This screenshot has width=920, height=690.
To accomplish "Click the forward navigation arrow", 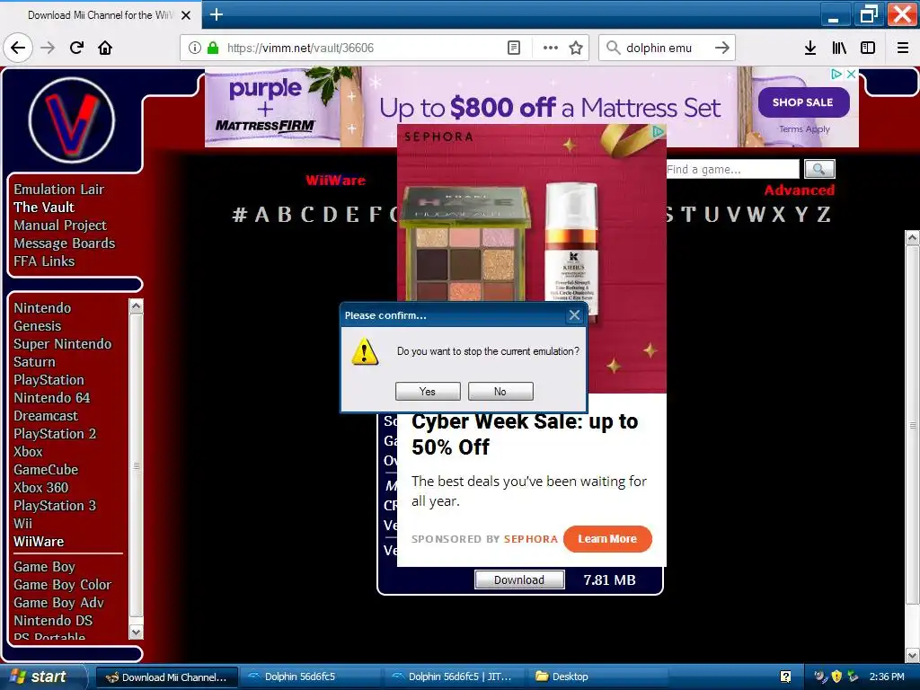I will coord(49,48).
